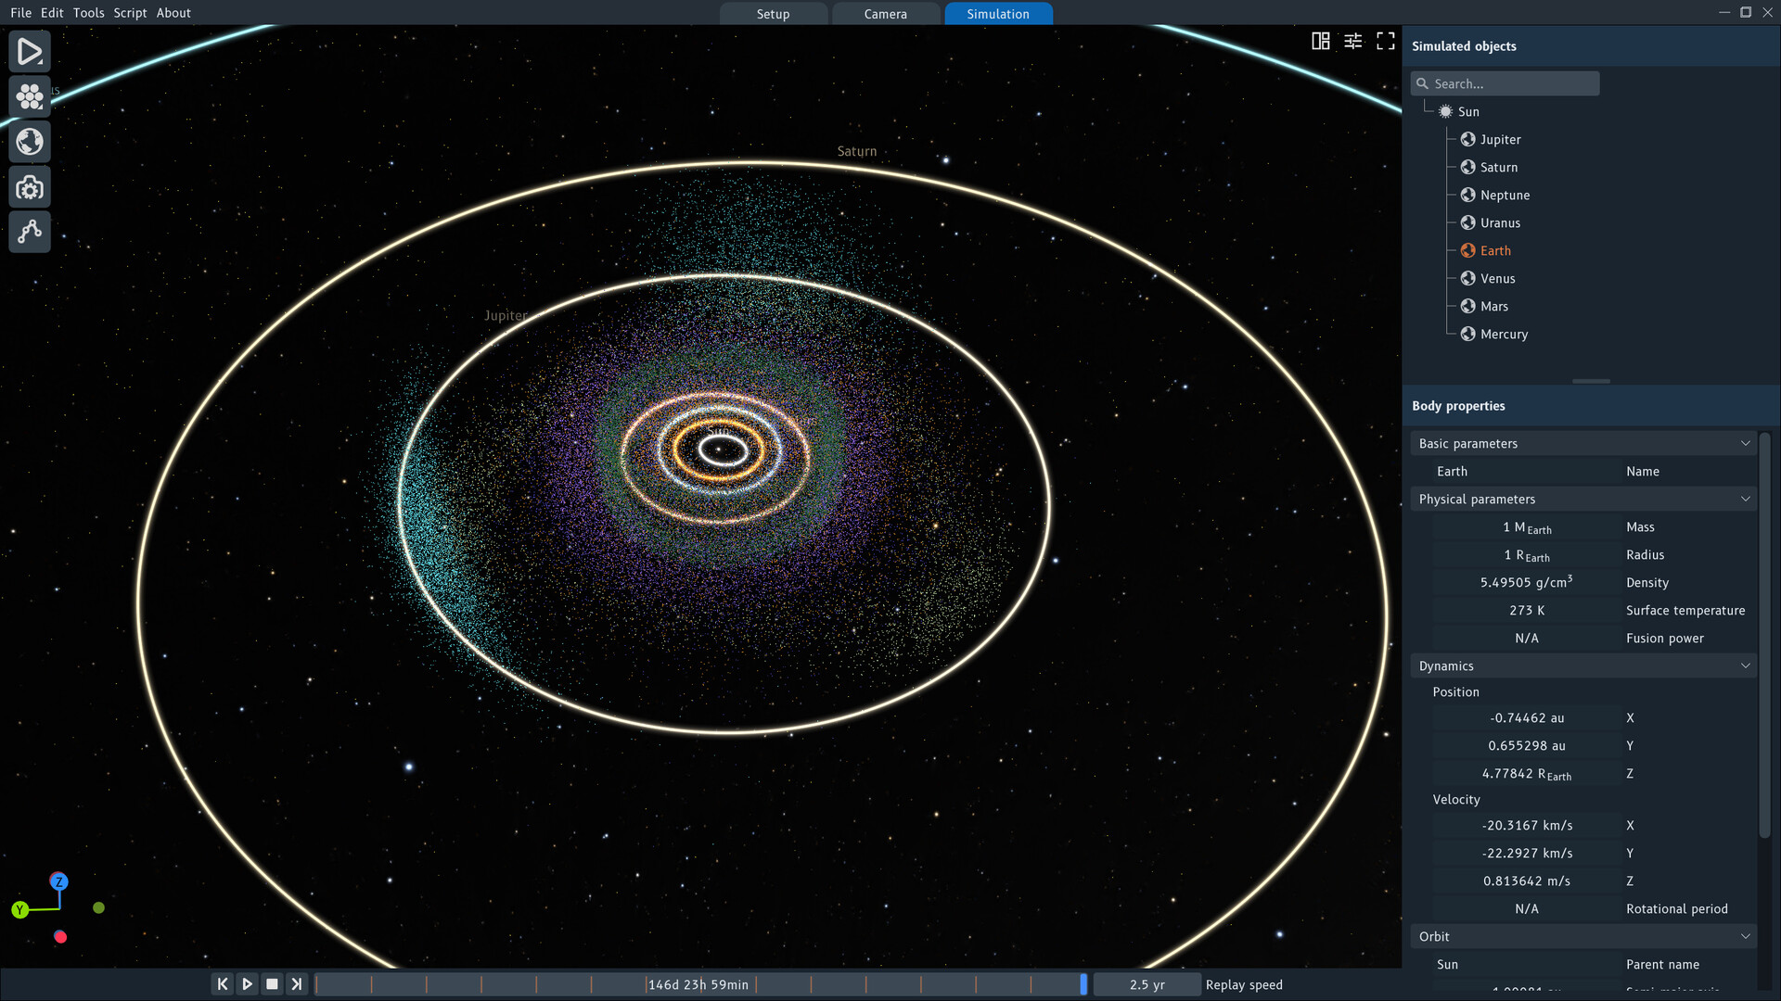
Task: Open the Script menu
Action: coord(130,13)
